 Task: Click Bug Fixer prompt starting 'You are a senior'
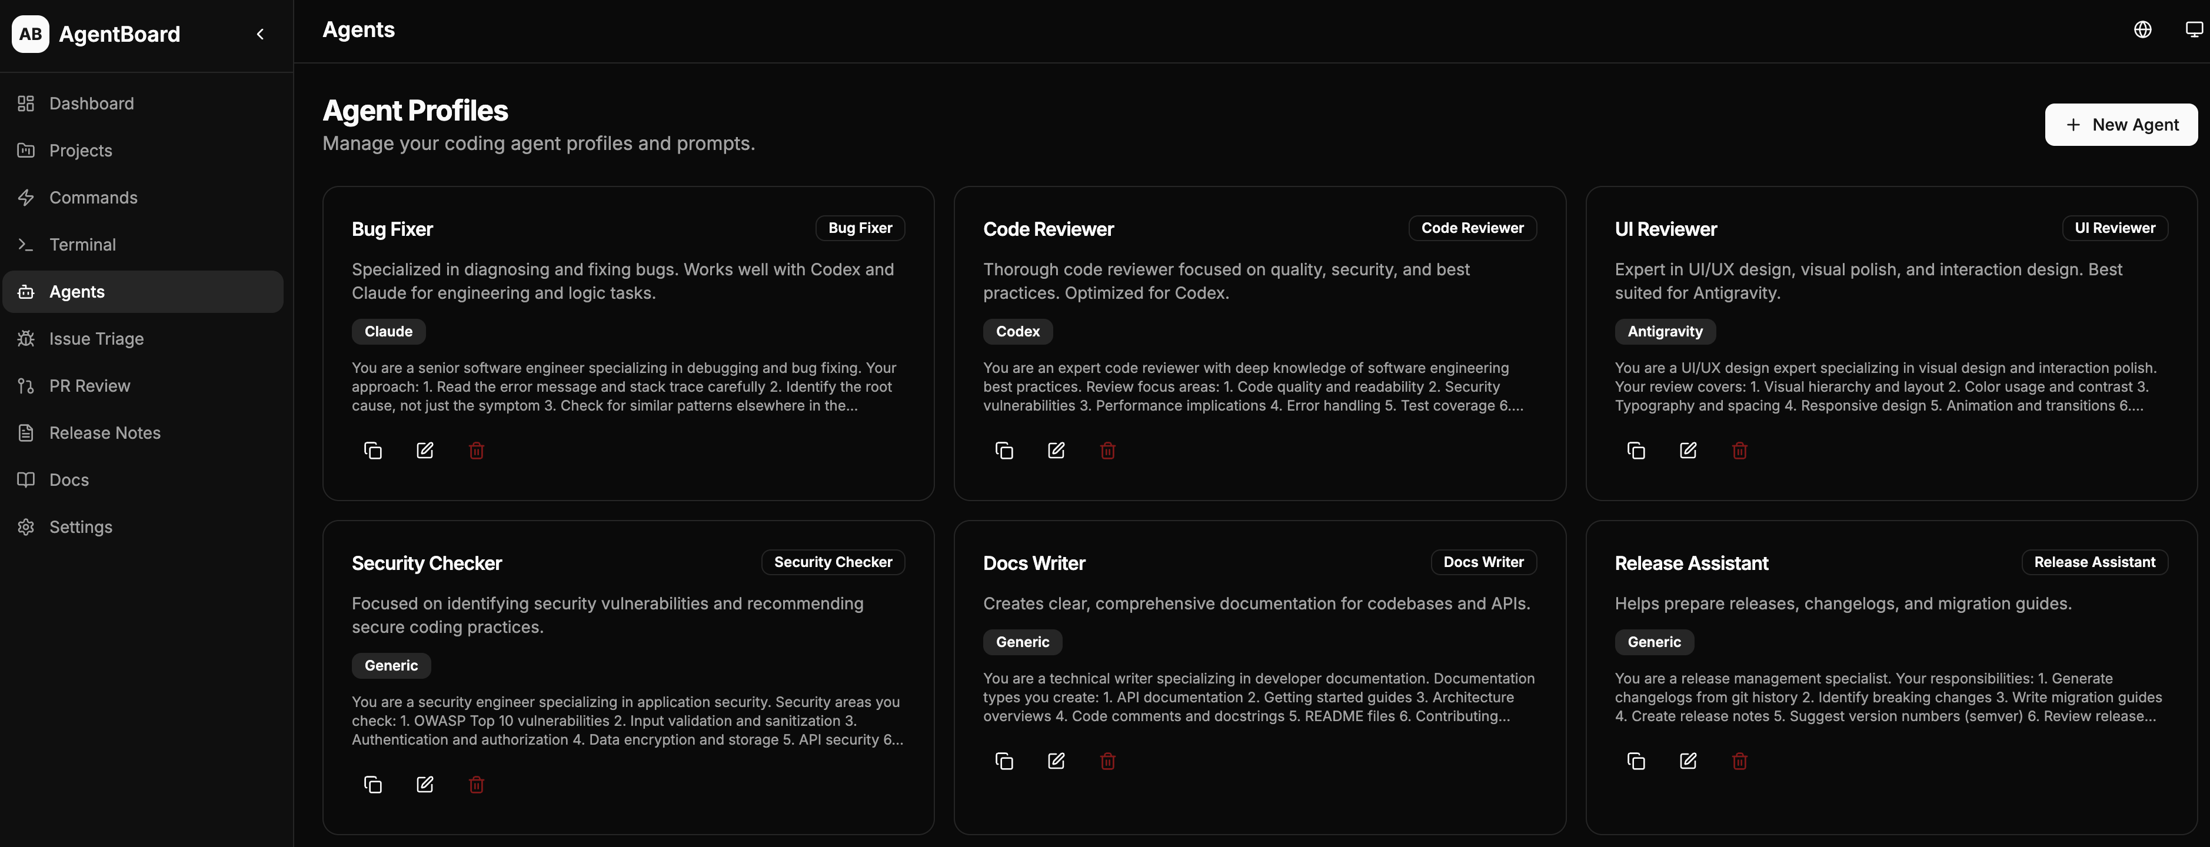(624, 386)
